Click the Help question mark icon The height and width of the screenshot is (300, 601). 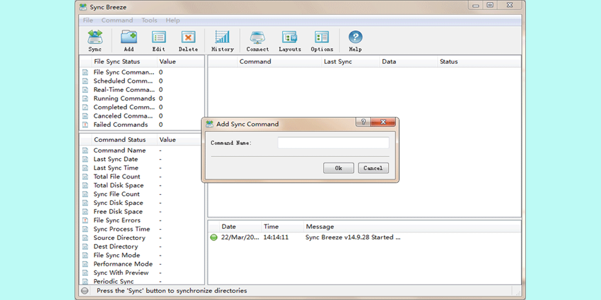(x=355, y=37)
